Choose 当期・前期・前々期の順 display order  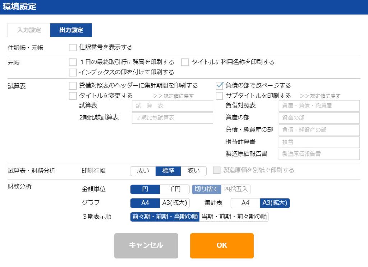[234, 217]
